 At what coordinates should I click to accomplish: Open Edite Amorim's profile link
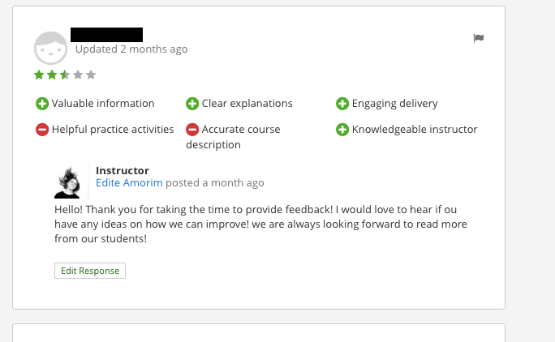click(x=129, y=183)
